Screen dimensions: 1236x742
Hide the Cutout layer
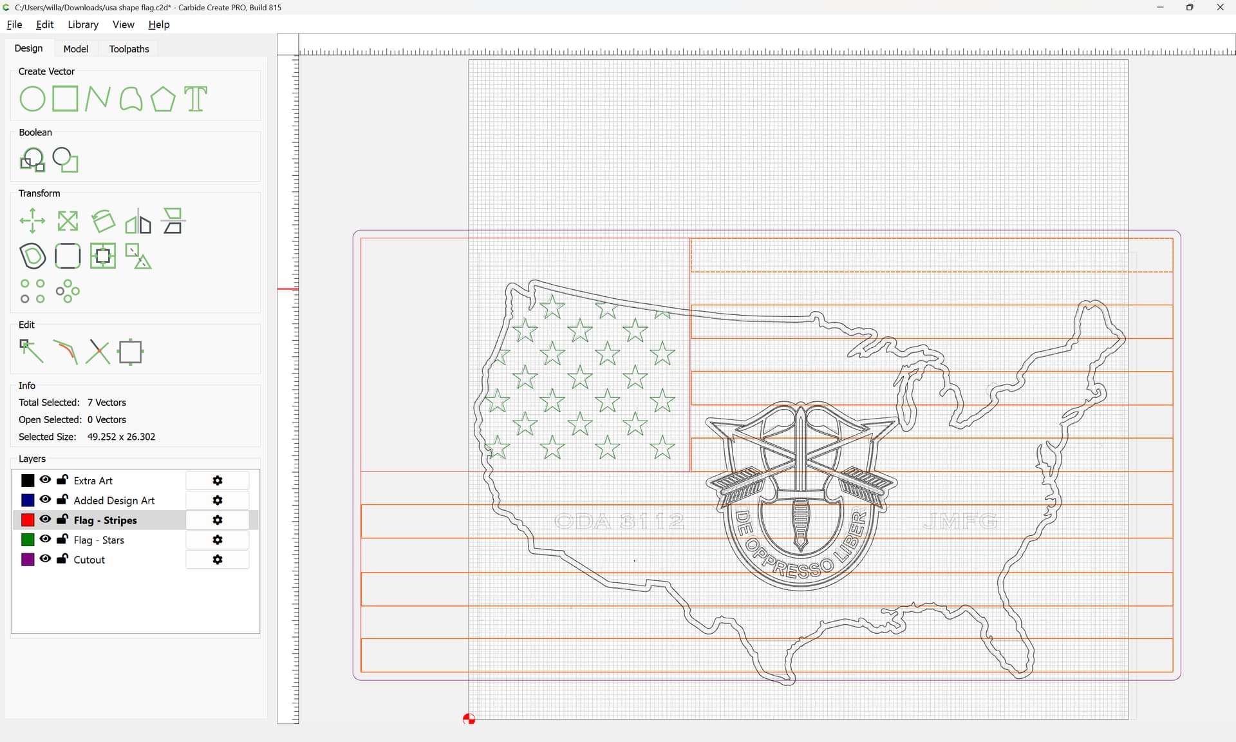click(45, 559)
